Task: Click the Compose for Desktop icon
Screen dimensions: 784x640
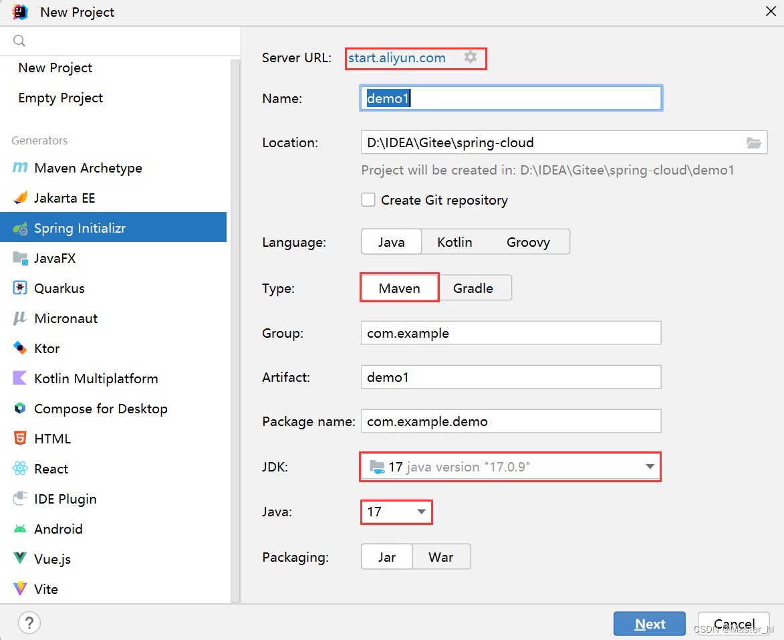Action: coord(20,409)
